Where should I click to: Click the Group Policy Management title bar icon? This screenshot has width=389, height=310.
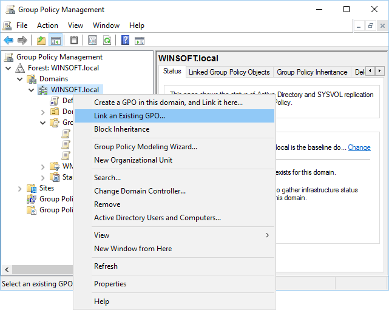pos(10,10)
